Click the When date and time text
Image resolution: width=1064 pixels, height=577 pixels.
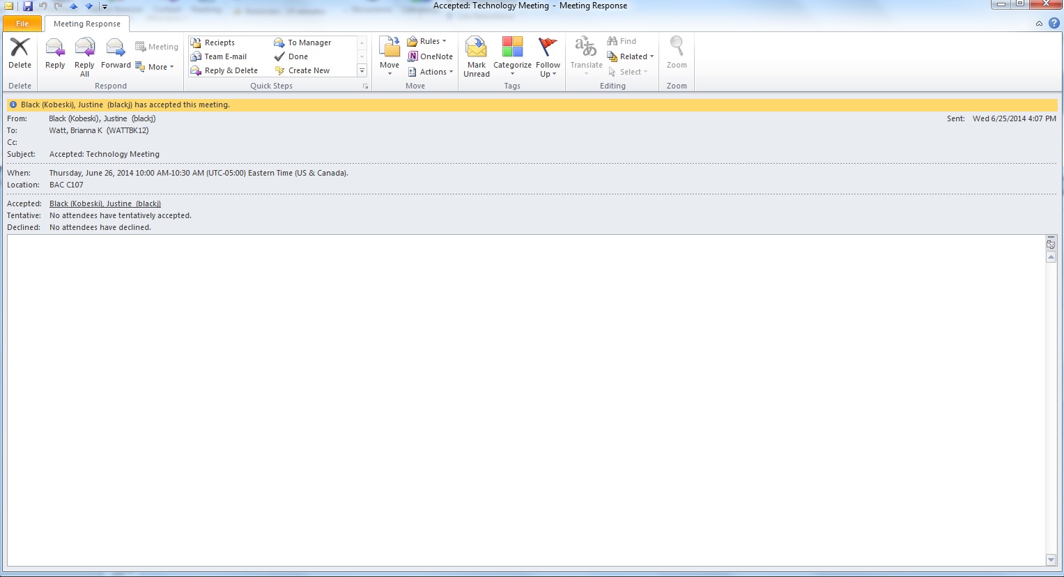click(x=199, y=173)
